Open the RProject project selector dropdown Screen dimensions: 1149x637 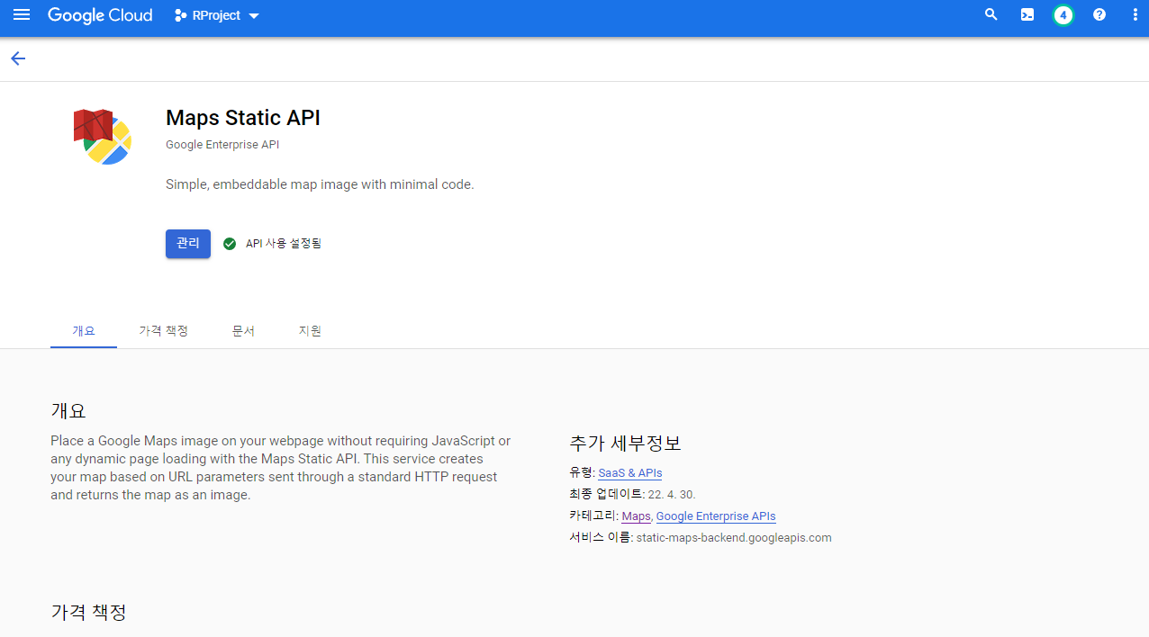tap(217, 15)
